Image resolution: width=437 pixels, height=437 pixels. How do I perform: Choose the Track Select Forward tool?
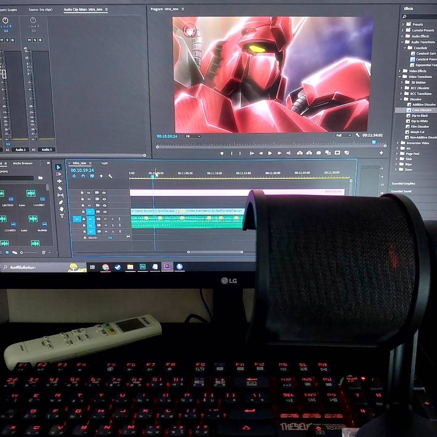[x=59, y=174]
